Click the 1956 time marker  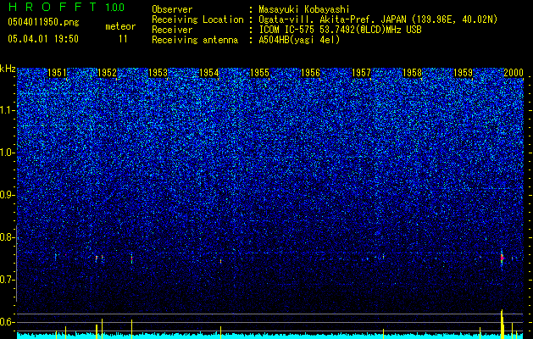tap(310, 73)
